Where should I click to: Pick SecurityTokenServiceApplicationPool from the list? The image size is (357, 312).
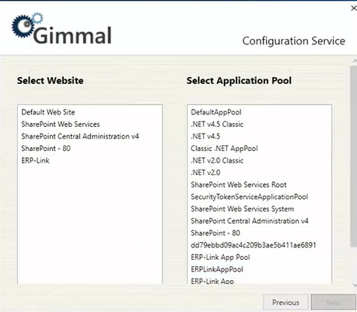pos(250,197)
